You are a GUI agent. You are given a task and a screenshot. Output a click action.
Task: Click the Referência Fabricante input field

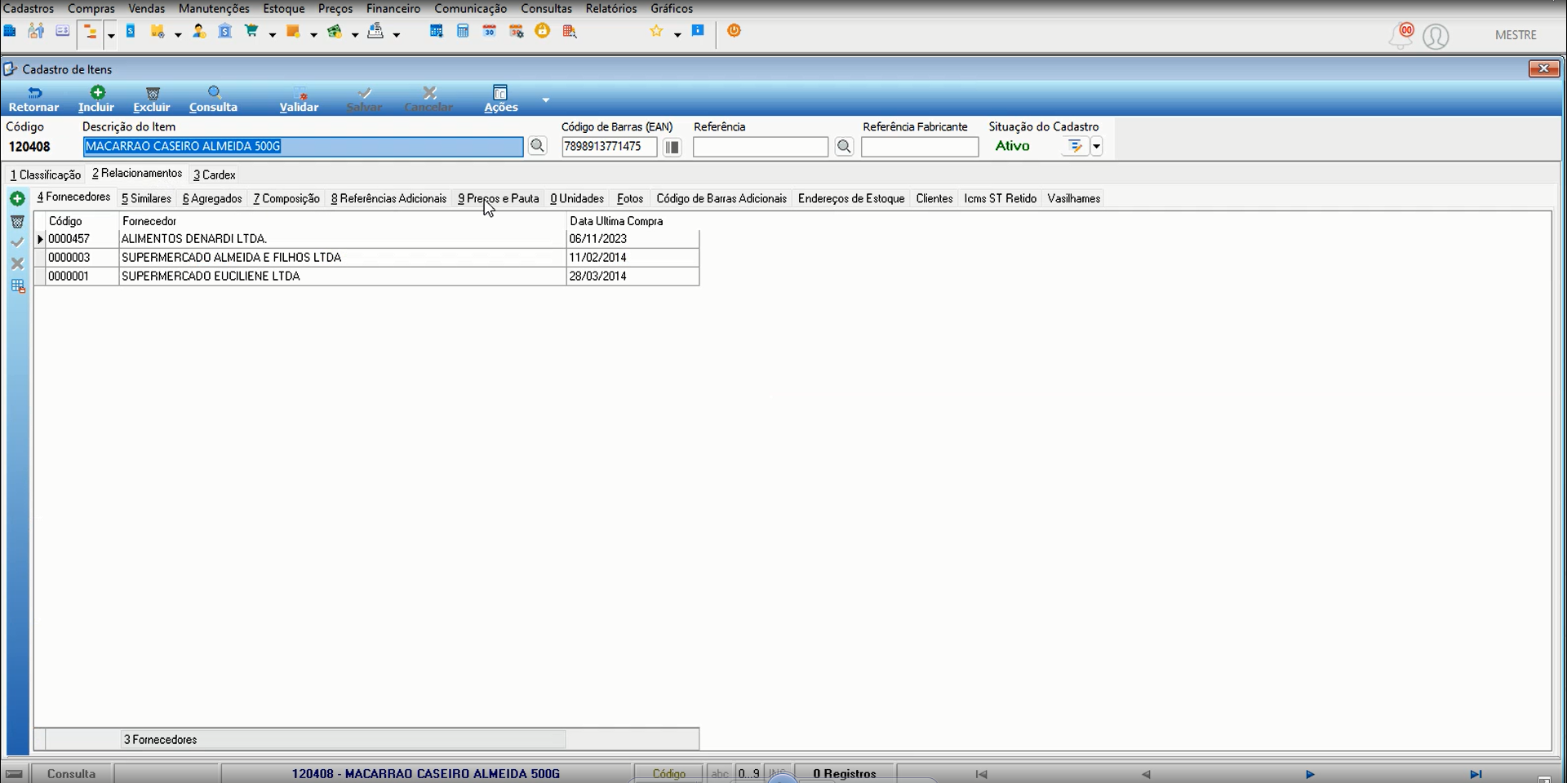coord(920,147)
